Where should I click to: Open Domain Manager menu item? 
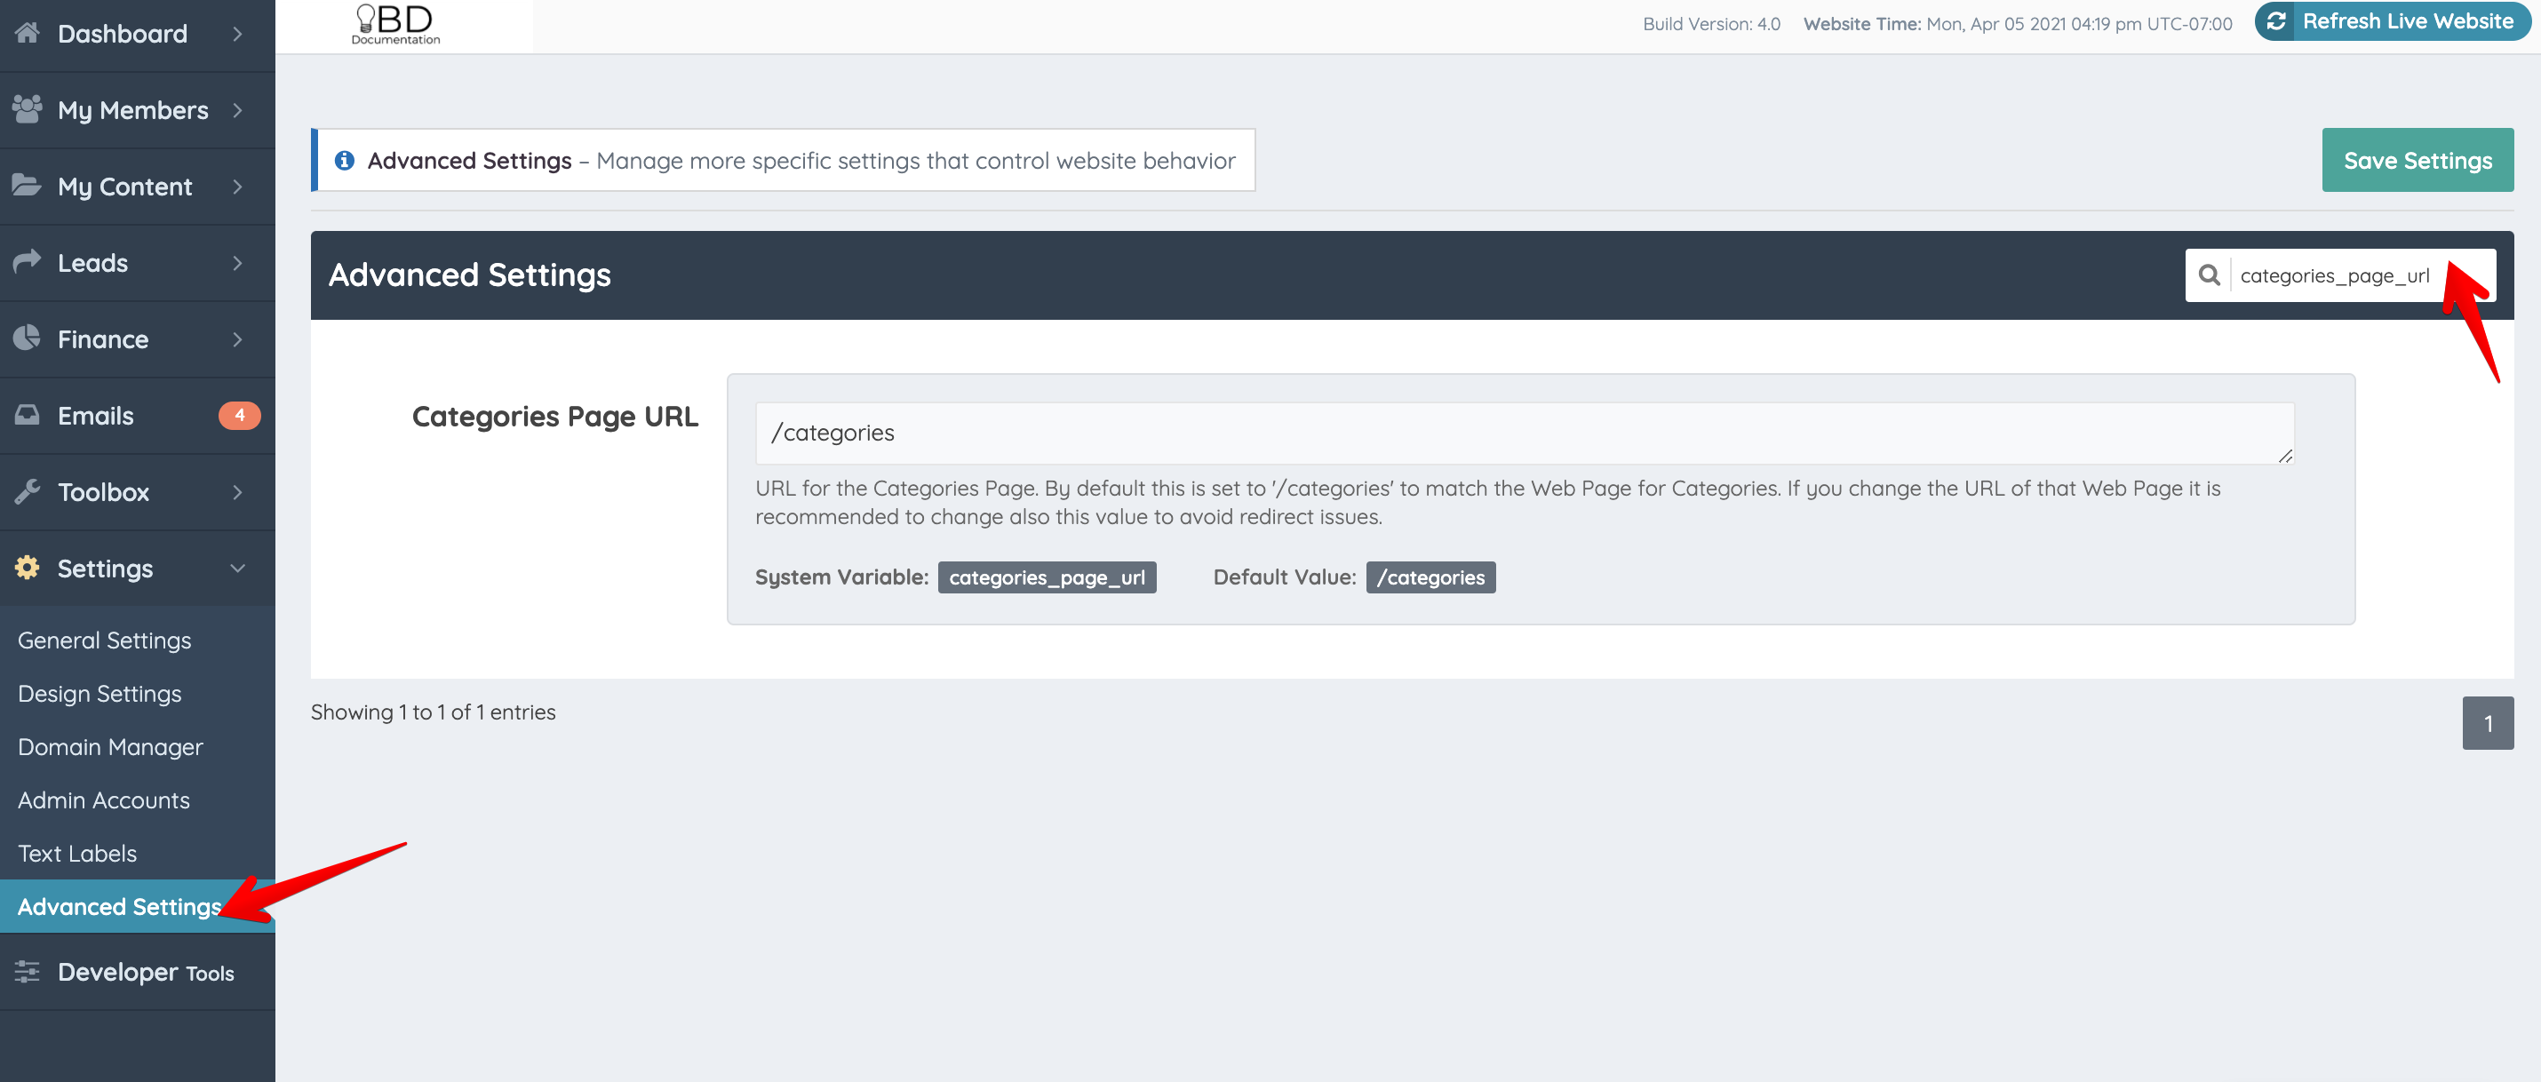tap(110, 746)
